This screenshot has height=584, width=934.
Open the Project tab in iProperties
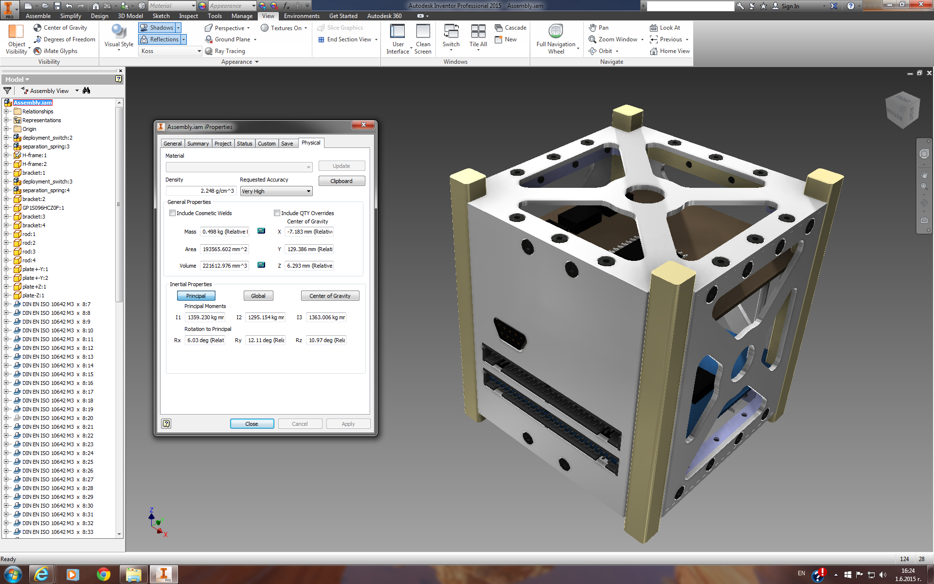coord(223,144)
